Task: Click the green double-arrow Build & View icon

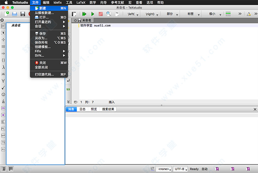Action: (x=84, y=14)
